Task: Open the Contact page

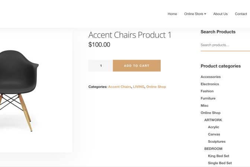Action: 241,14
